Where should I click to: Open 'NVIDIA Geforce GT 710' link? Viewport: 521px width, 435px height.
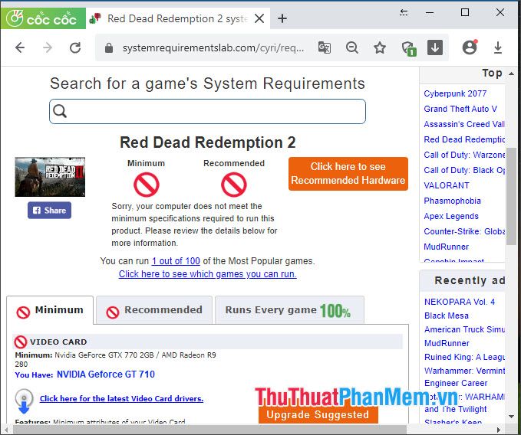pos(106,374)
